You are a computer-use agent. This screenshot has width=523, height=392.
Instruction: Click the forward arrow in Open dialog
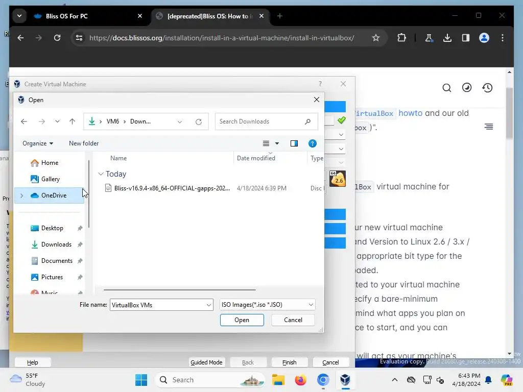click(x=42, y=121)
